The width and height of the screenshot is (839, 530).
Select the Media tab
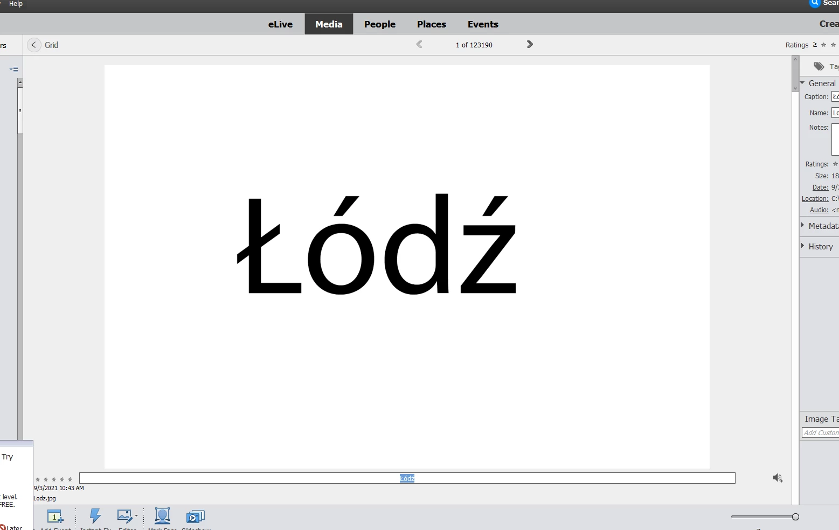(x=329, y=24)
